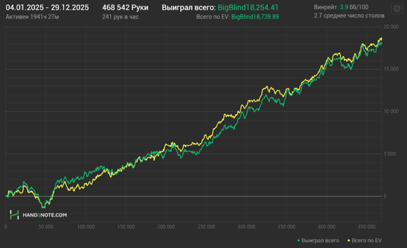Image resolution: width=407 pixels, height=248 pixels.
Task: Click EV total value BigBlind18,739.89
Action: (x=255, y=17)
